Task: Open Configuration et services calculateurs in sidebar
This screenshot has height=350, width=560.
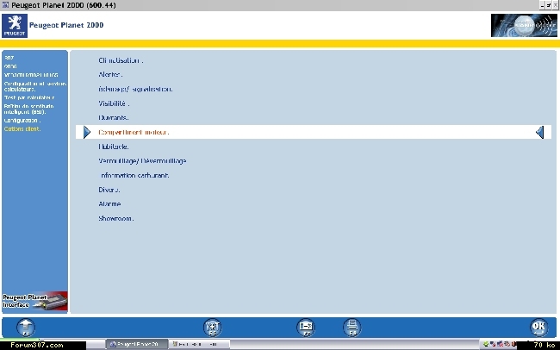Action: pos(35,86)
